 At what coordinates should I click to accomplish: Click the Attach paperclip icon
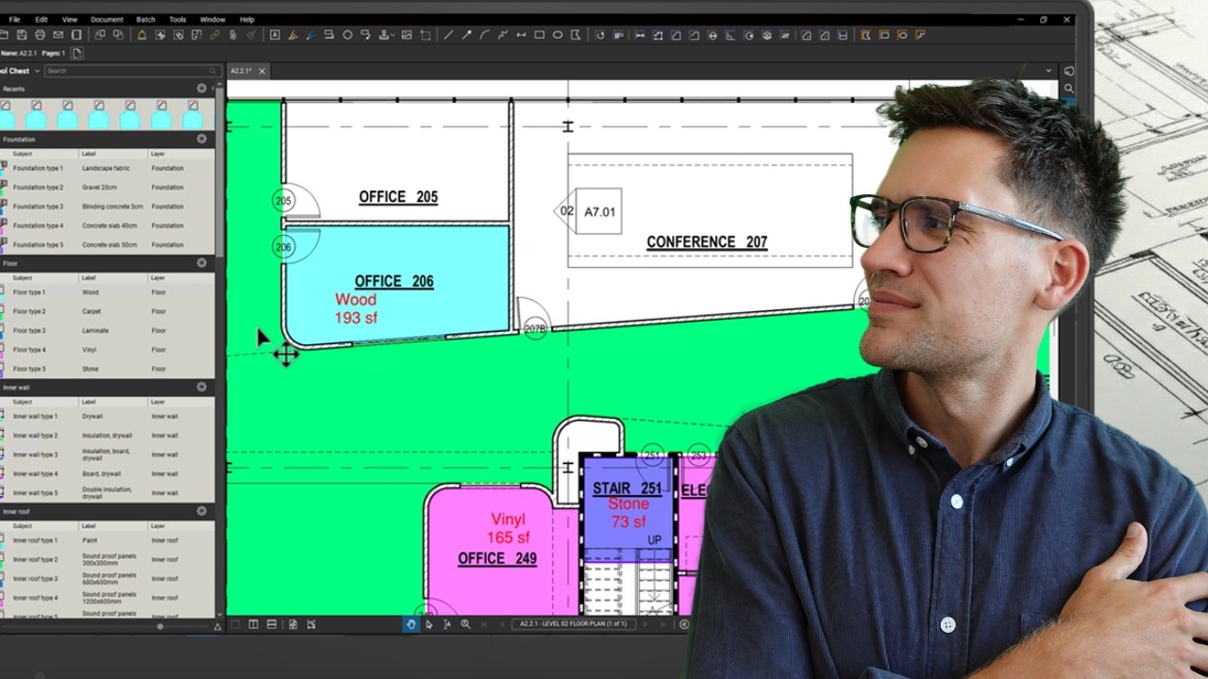(232, 35)
